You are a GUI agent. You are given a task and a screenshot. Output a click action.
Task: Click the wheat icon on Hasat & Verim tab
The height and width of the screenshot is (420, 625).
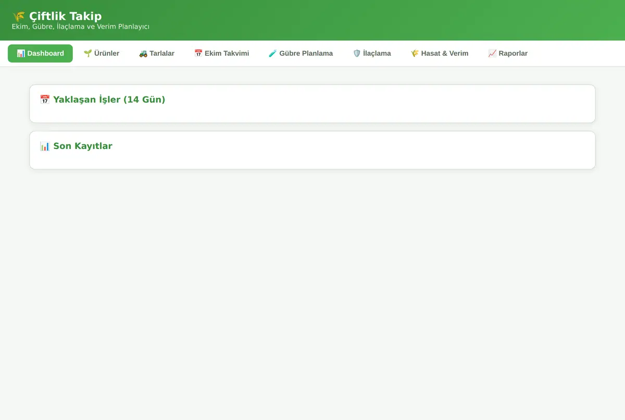coord(415,53)
